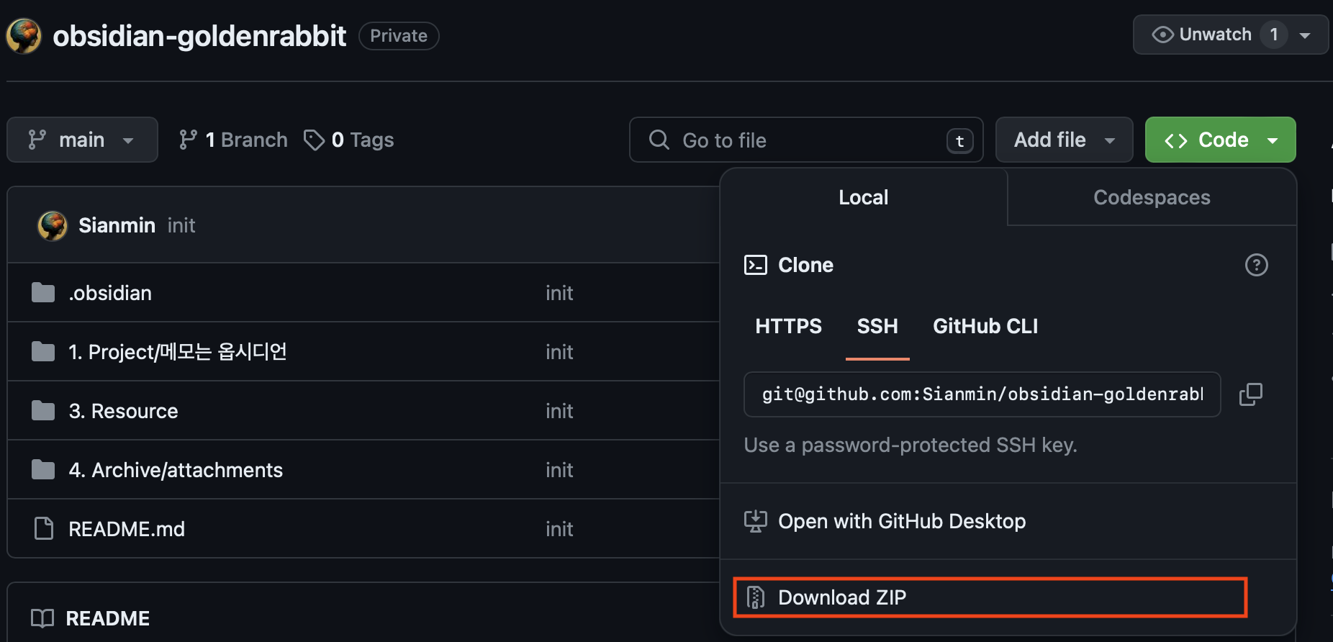Click the branch icon beside 1 Branch
Viewport: 1333px width, 642px height.
[188, 140]
